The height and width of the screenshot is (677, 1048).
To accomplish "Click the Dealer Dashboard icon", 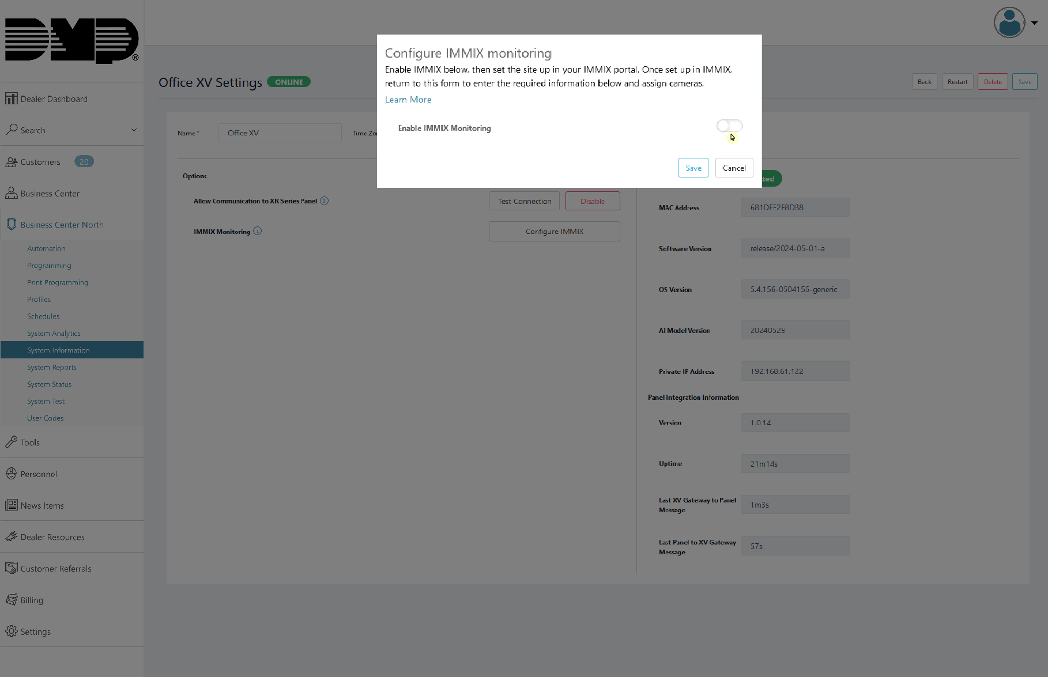I will 11,99.
